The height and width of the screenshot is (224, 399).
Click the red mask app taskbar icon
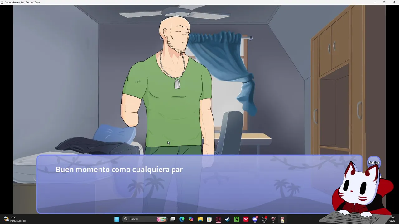273,219
